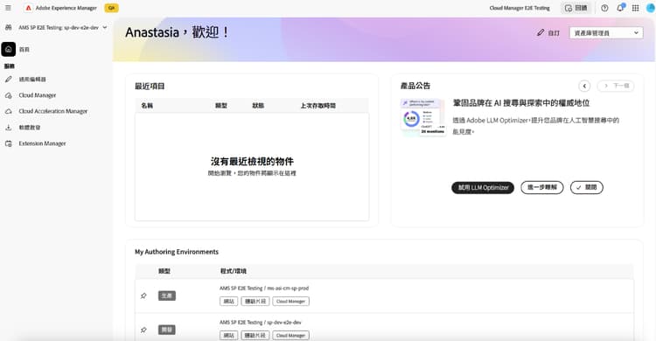
Task: Pin the sp-dev-e2e-dev environment
Action: pyautogui.click(x=143, y=330)
